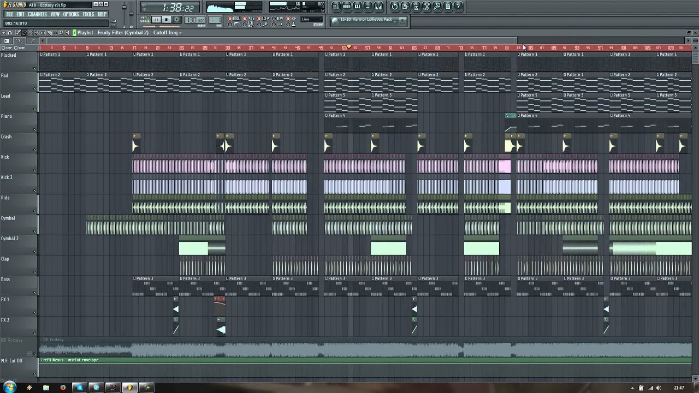
Task: Click the pattern number display
Action: pos(215,20)
